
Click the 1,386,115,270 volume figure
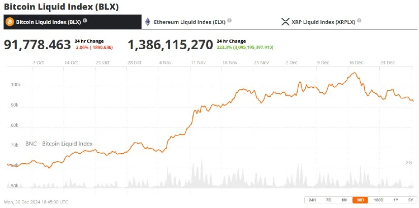(x=170, y=45)
